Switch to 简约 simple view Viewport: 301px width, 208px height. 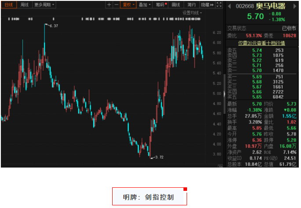coord(191,4)
